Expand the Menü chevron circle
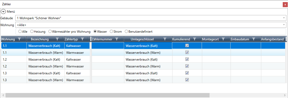Image resolution: width=288 pixels, height=98 pixels. point(3,12)
